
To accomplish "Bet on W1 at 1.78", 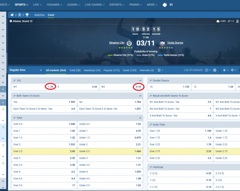I will click(33, 87).
